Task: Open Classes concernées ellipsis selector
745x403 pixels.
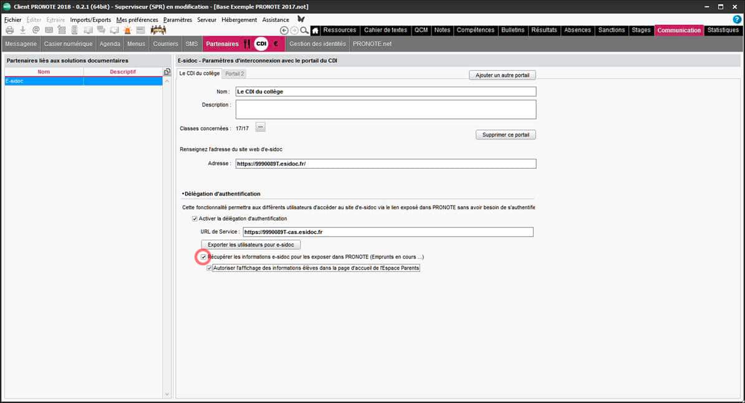Action: click(261, 128)
